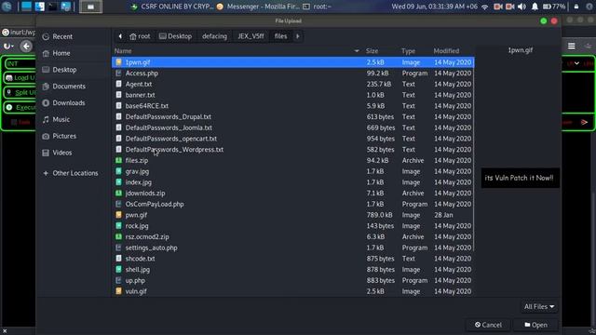596x335 pixels.
Task: Click the Wi-Fi tray icon
Action: 484,7
